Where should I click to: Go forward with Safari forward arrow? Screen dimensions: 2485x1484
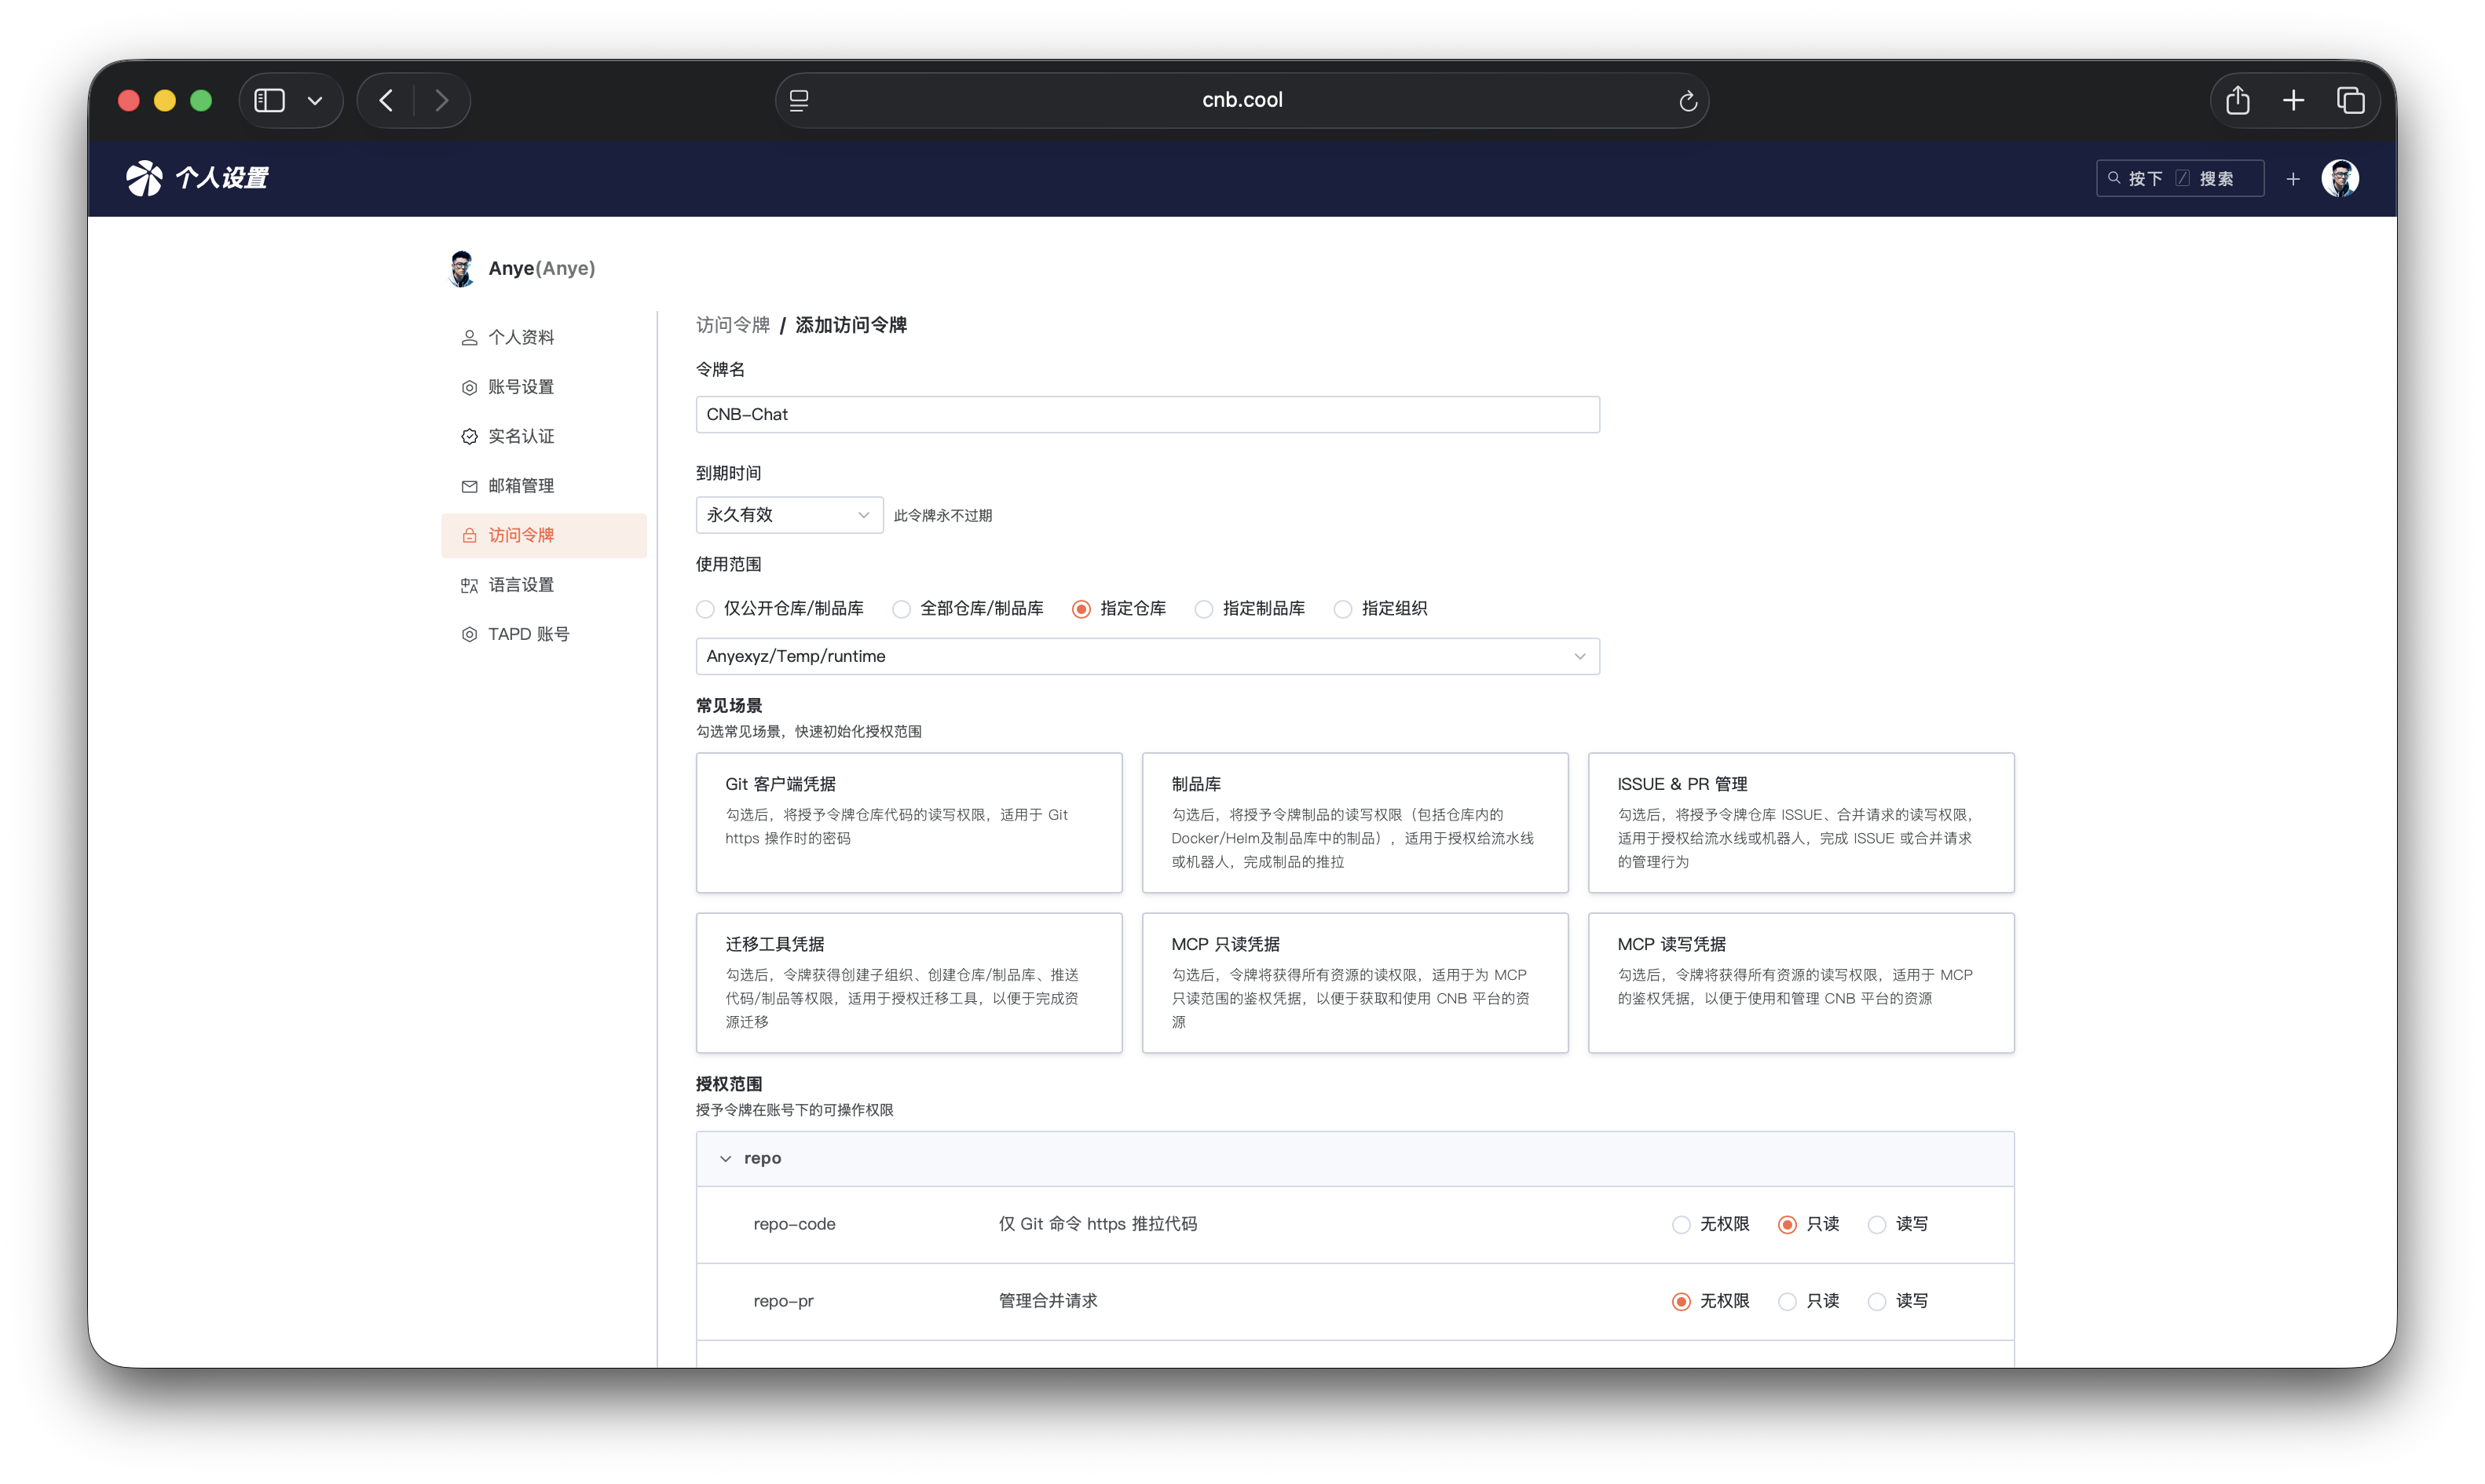442,100
